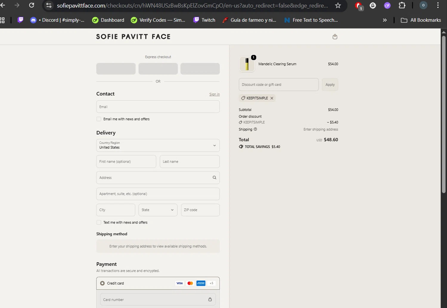The height and width of the screenshot is (308, 447).
Task: Focus the City field
Action: click(116, 210)
